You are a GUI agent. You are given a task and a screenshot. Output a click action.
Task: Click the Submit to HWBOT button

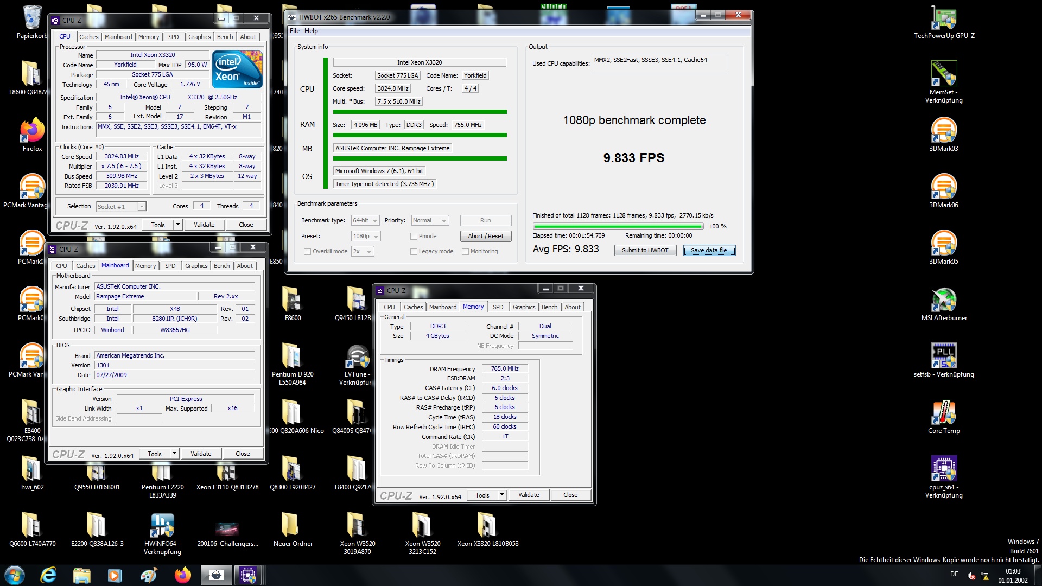(645, 251)
